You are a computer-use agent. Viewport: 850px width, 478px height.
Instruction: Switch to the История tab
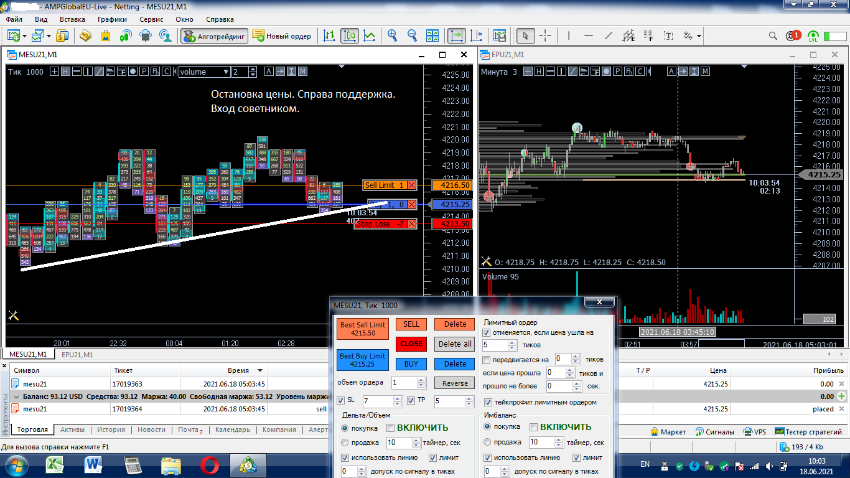pyautogui.click(x=111, y=429)
